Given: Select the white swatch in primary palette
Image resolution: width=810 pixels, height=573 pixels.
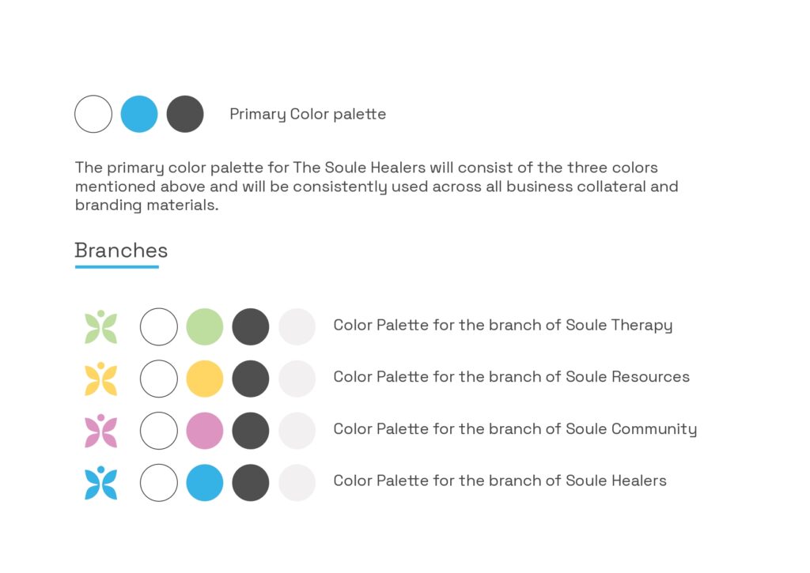Looking at the screenshot, I should 93,114.
